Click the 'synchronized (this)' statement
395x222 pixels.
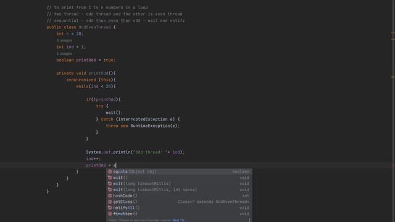click(x=91, y=80)
